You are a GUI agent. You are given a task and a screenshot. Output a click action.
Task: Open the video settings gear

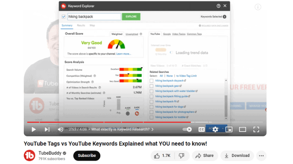(x=215, y=129)
